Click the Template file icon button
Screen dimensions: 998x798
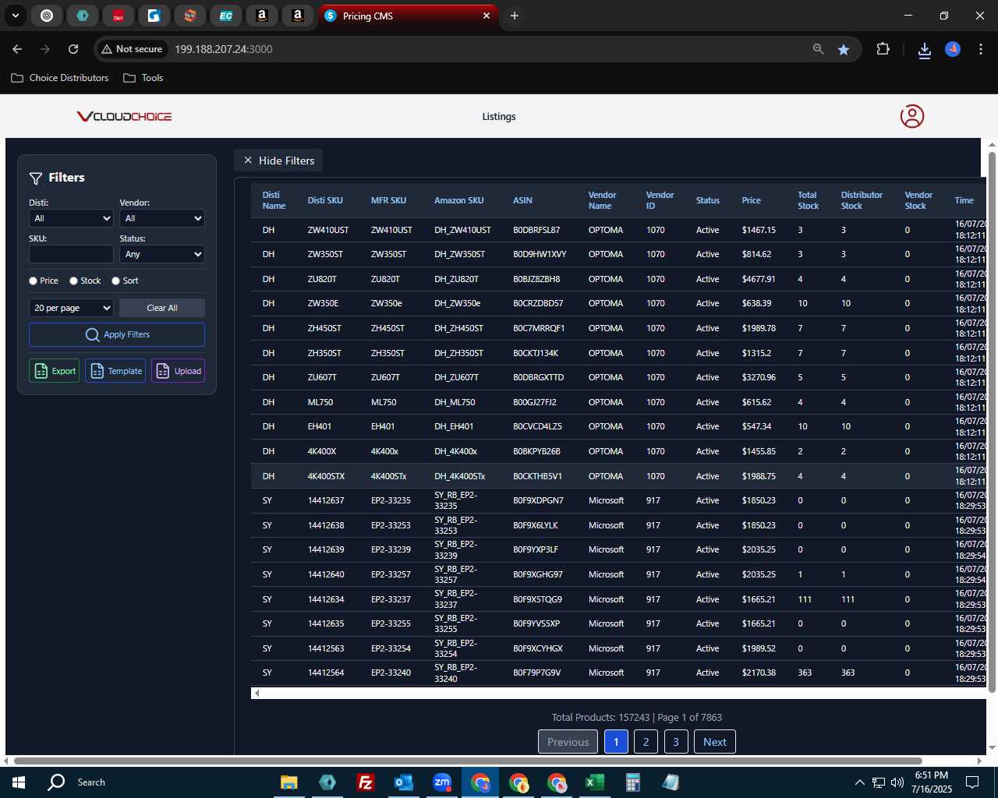click(115, 371)
